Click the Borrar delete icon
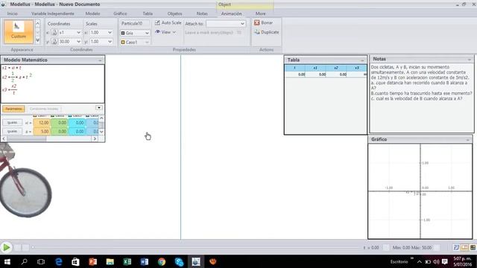 (257, 23)
